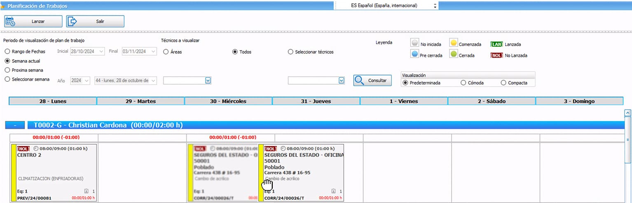This screenshot has width=632, height=203.
Task: Click the green LAN Lanzada legend icon
Action: click(496, 44)
